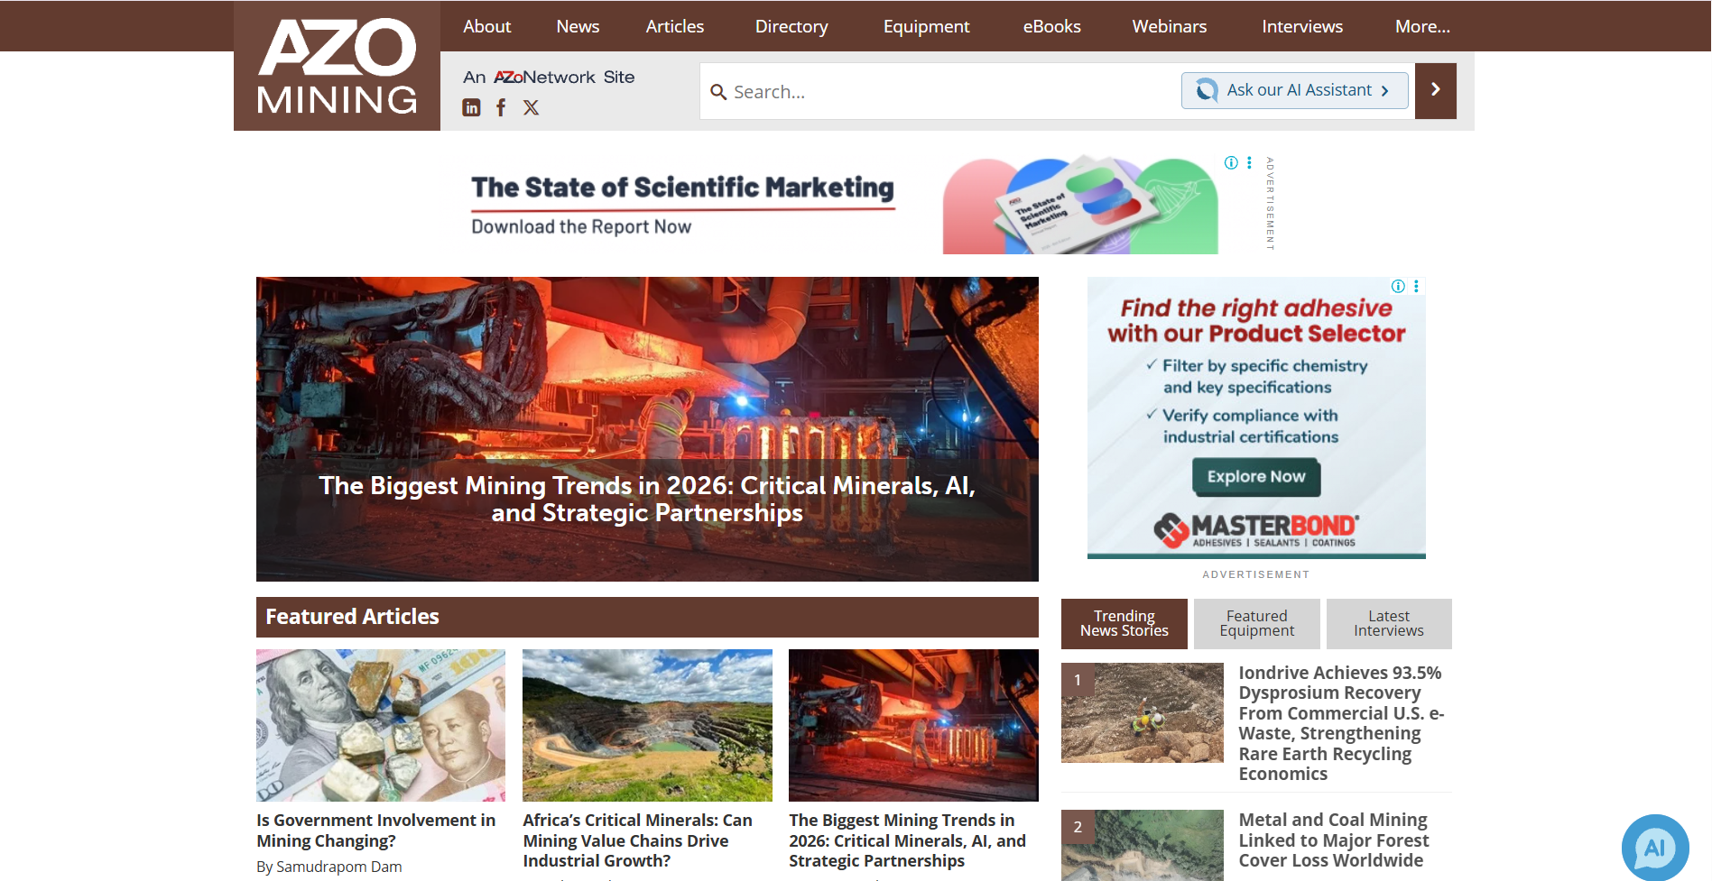1712x881 pixels.
Task: Open the Interviews menu item
Action: (x=1302, y=26)
